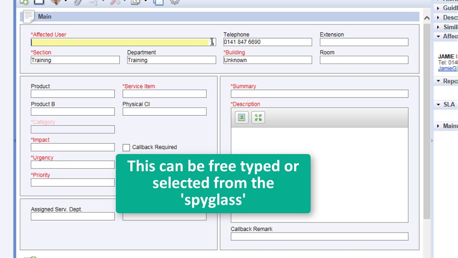Click the disabled Category field
The image size is (458, 258).
[73, 129]
